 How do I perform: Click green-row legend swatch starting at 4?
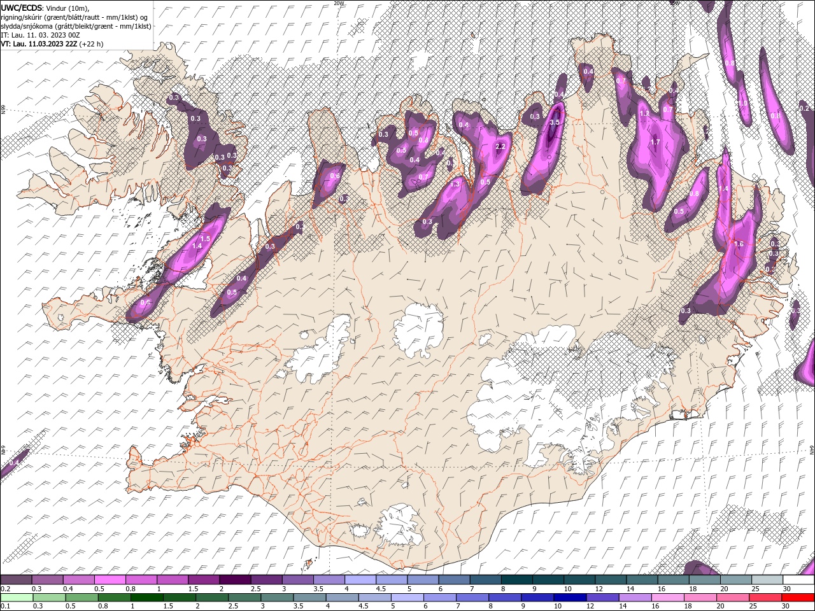342,598
